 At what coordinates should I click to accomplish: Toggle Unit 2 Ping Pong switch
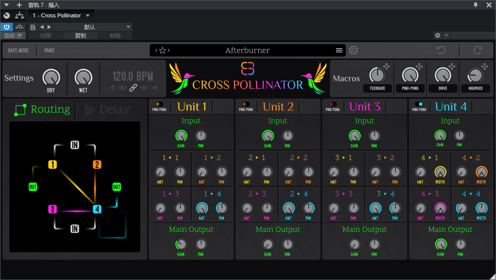[246, 104]
